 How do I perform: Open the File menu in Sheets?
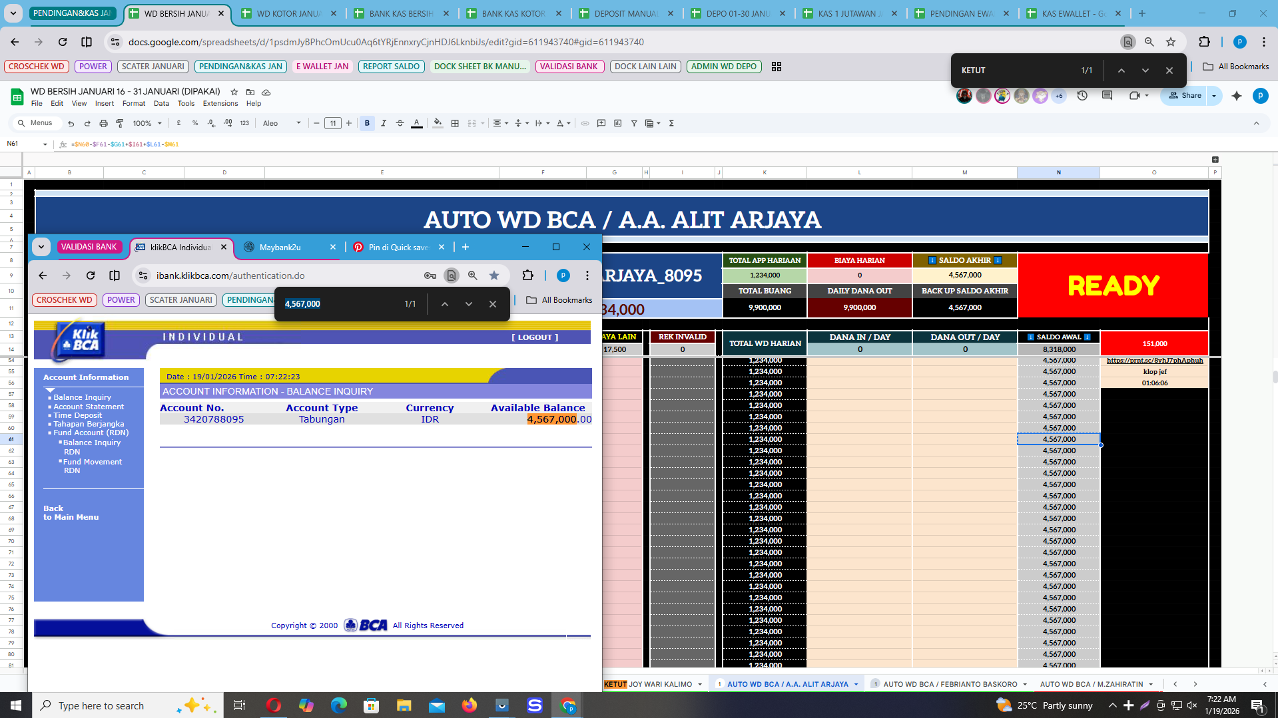point(37,103)
